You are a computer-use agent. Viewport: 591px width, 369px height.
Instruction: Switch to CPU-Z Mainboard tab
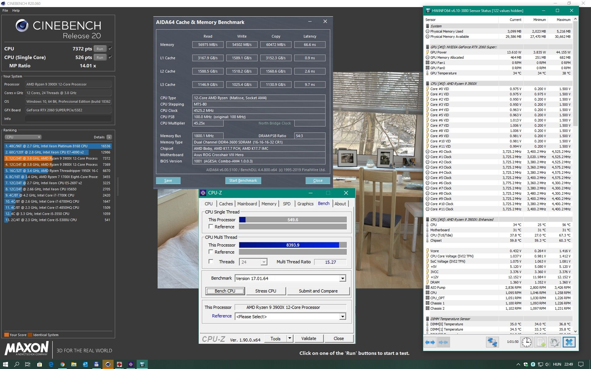[247, 204]
